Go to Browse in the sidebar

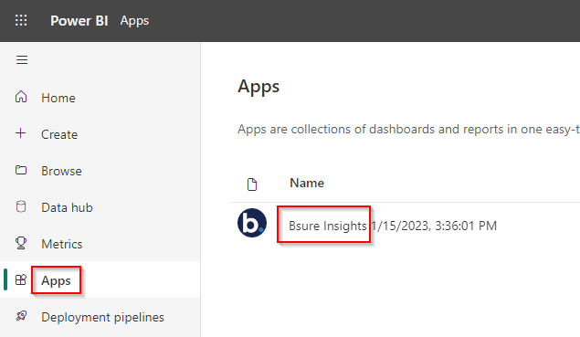click(61, 172)
